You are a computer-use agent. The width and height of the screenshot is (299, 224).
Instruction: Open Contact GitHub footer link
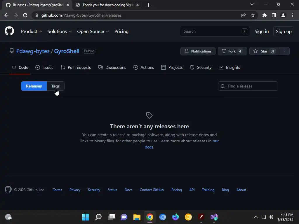152,190
